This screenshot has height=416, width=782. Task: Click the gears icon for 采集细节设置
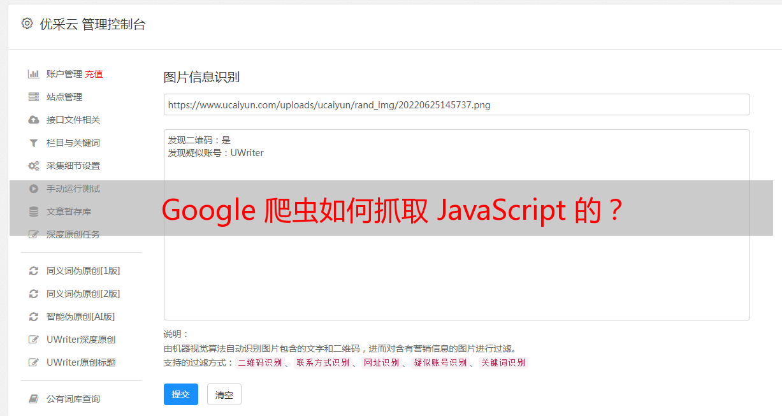[34, 166]
